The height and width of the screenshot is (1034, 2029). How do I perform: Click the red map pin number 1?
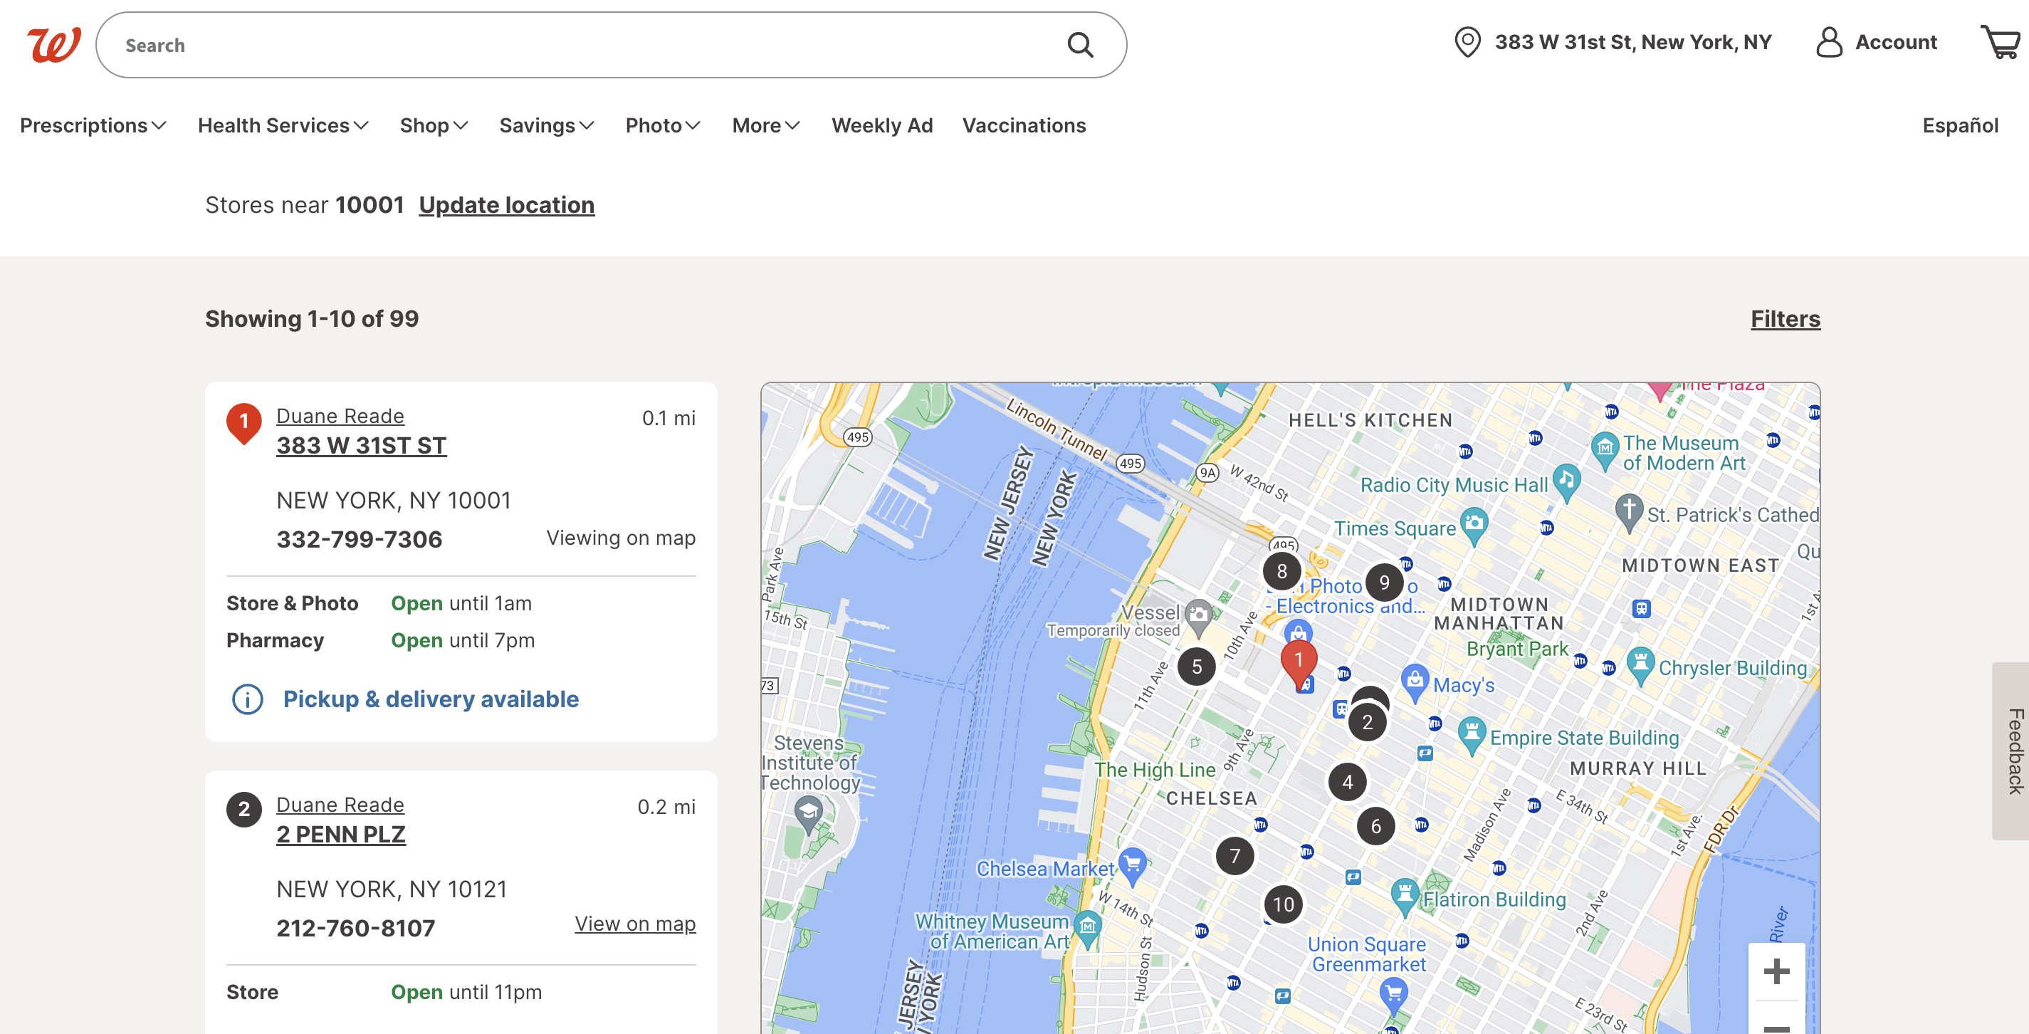tap(1298, 660)
